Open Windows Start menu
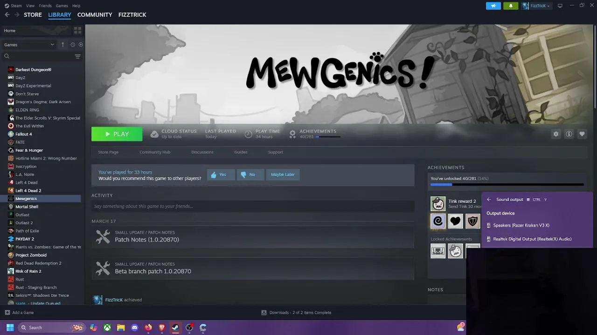The image size is (597, 335). pyautogui.click(x=10, y=328)
